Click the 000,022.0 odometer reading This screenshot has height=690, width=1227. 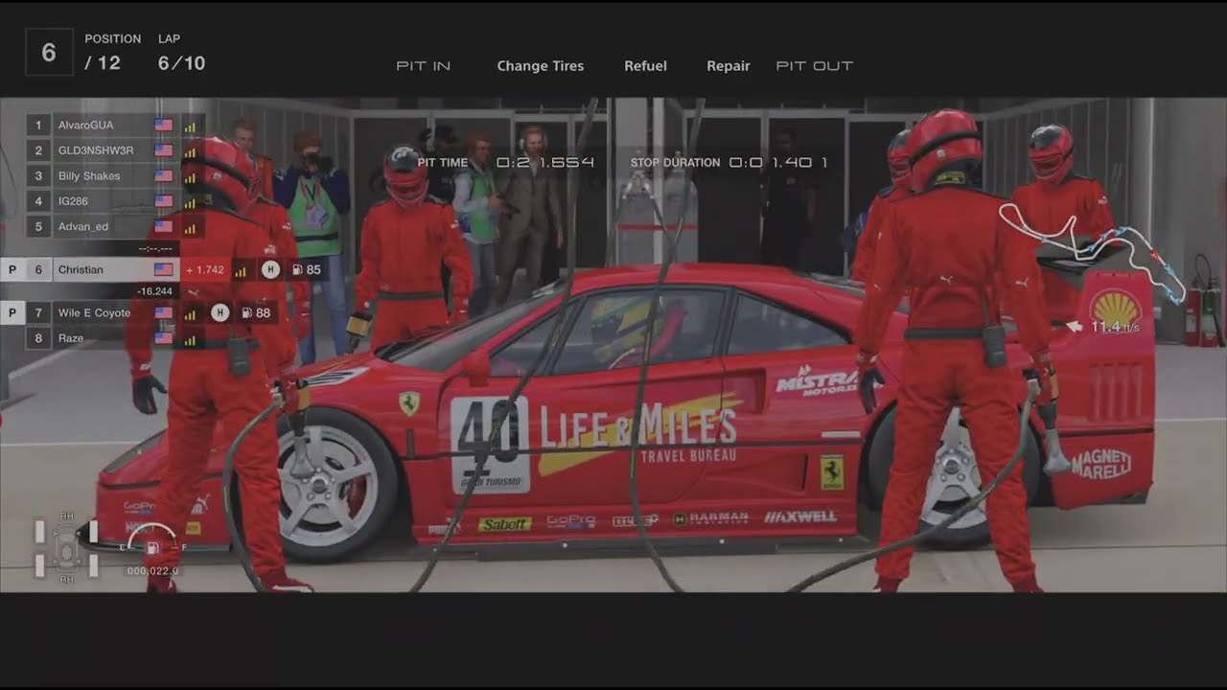click(x=152, y=571)
